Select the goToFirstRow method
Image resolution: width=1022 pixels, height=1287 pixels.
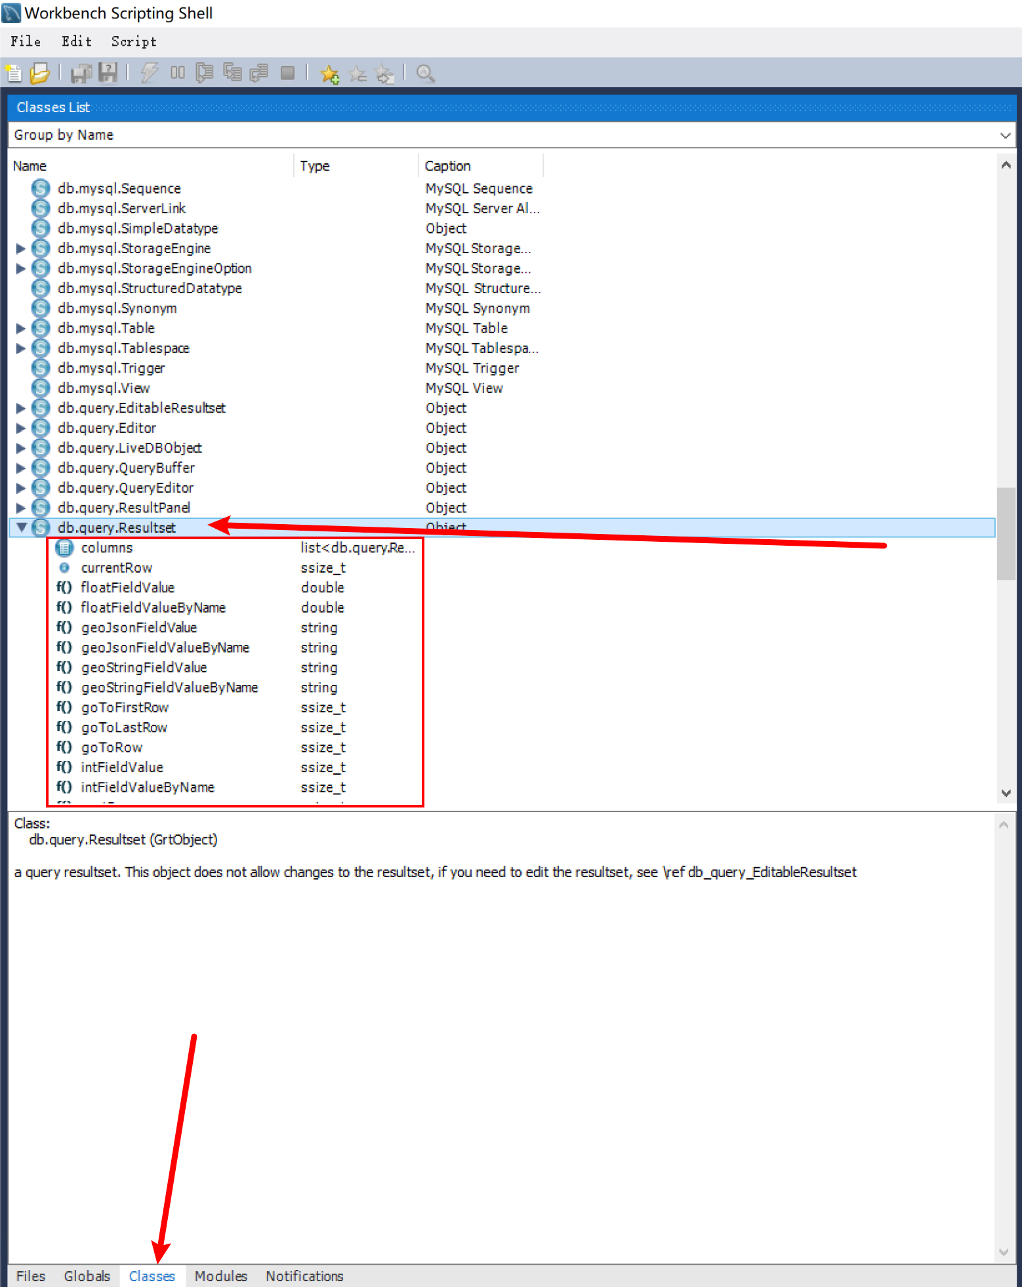point(125,708)
